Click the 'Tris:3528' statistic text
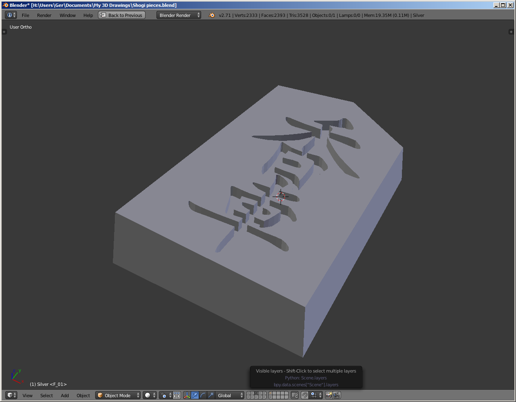Image resolution: width=516 pixels, height=402 pixels. pyautogui.click(x=298, y=15)
